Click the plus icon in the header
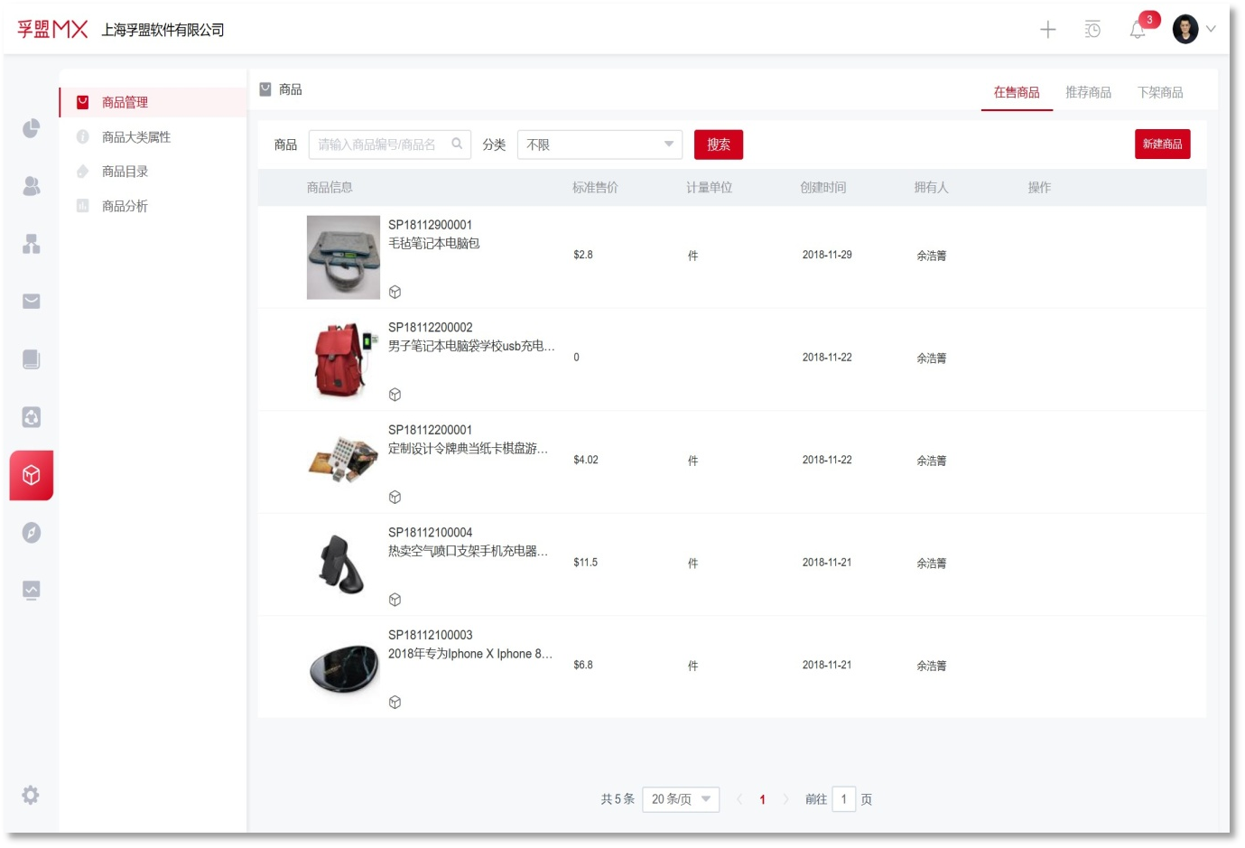This screenshot has width=1245, height=848. point(1047,30)
